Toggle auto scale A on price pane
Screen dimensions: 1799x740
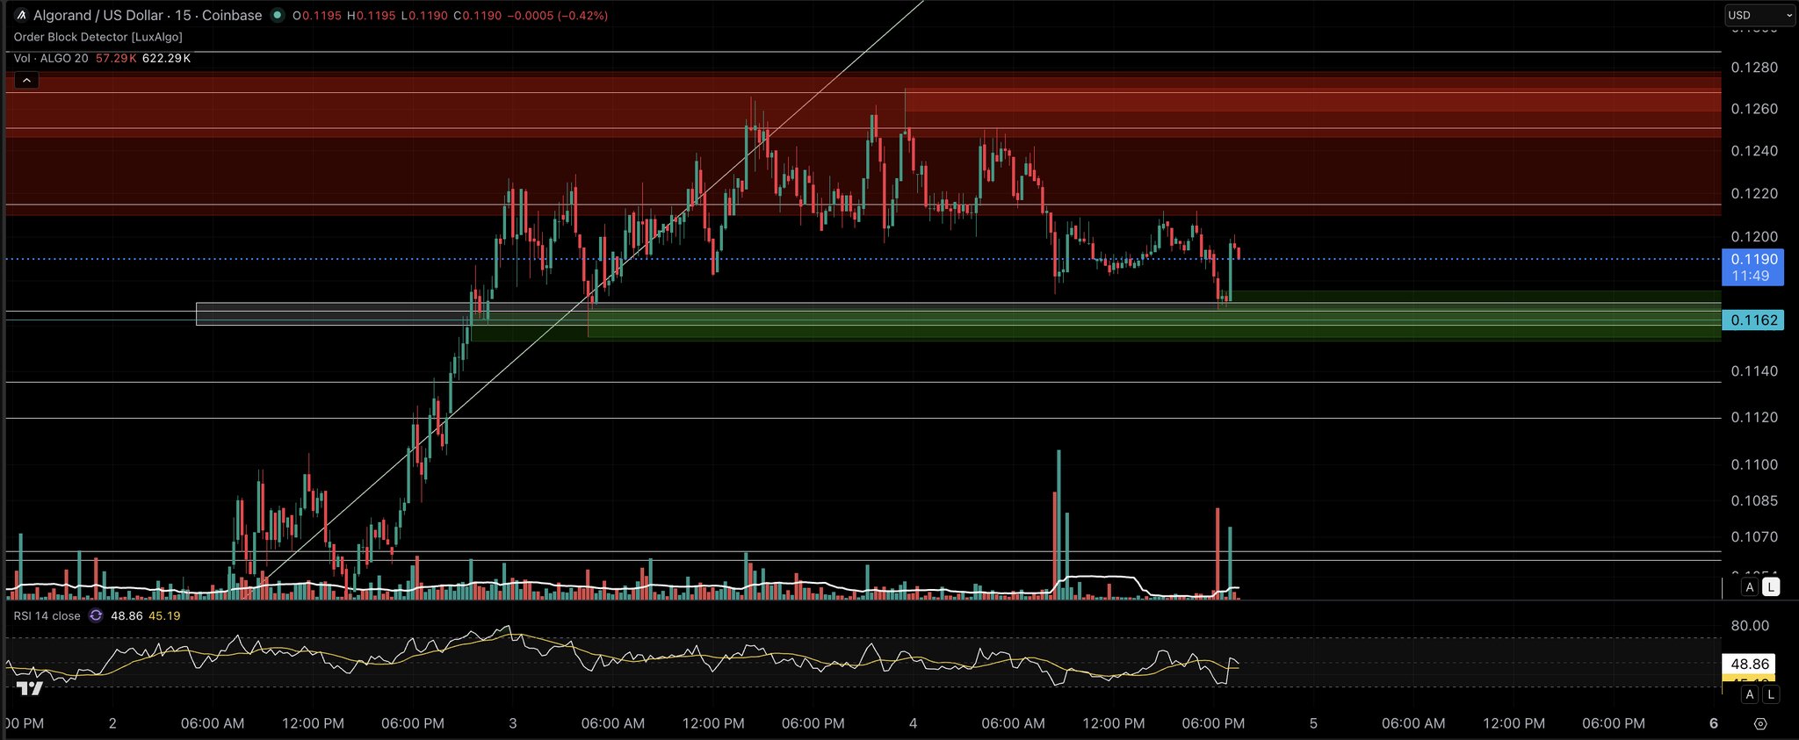(x=1750, y=587)
